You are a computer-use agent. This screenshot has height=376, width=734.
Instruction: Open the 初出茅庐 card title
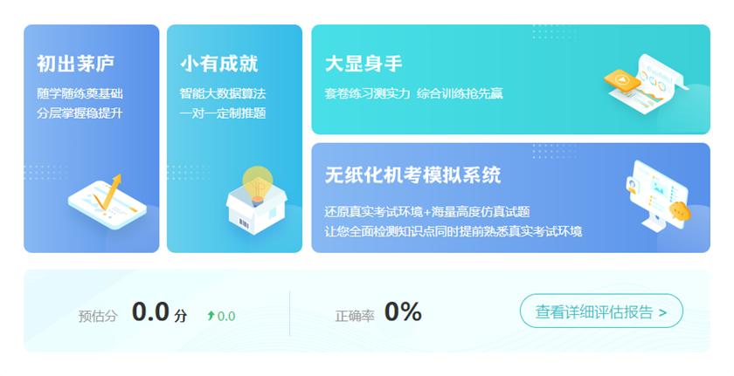point(75,64)
